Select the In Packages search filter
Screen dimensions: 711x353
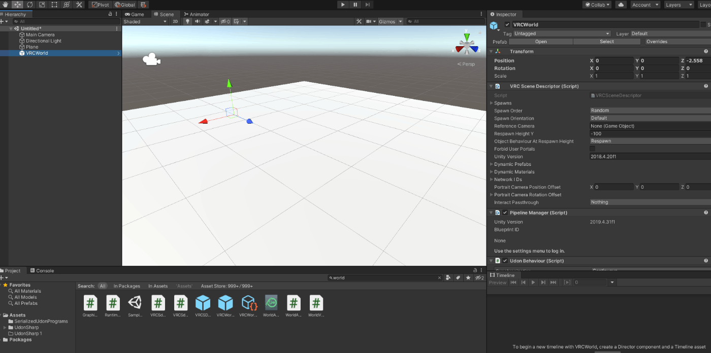[127, 286]
